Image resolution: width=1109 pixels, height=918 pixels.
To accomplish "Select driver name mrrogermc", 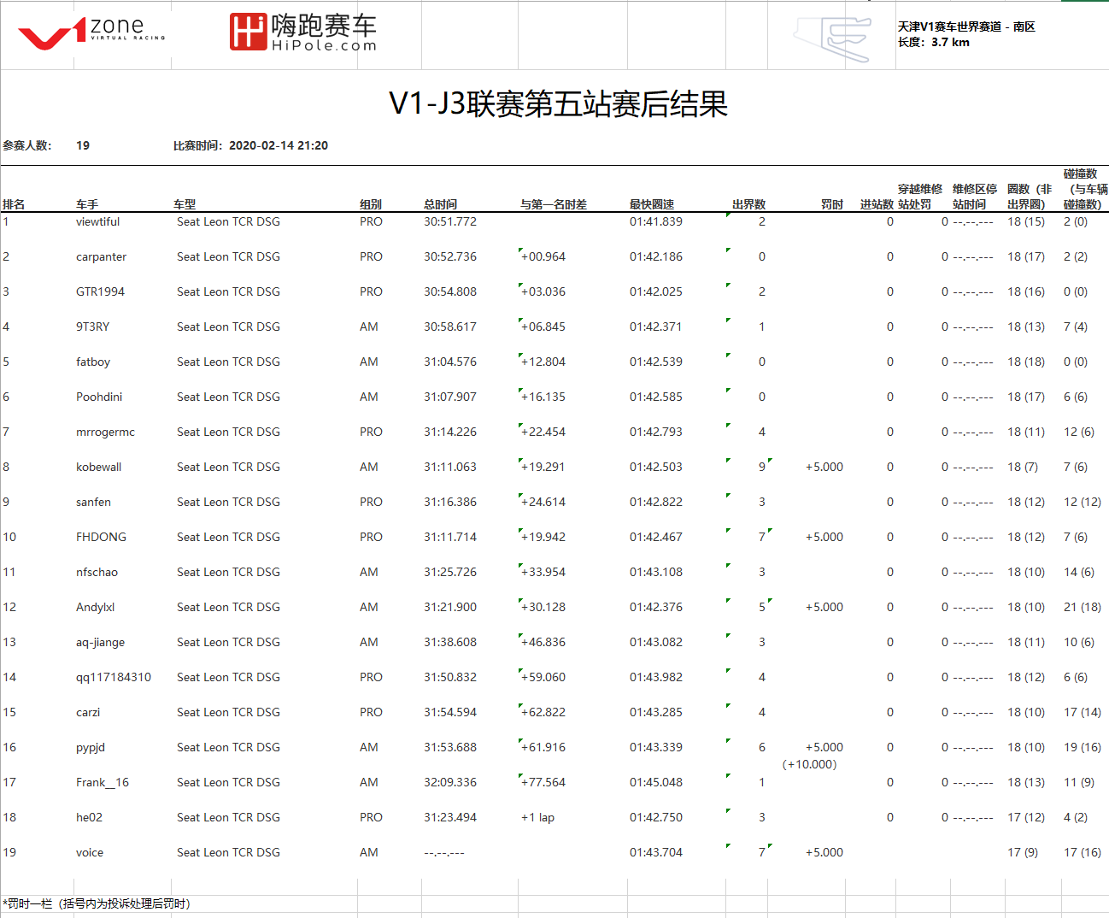I will 105,432.
